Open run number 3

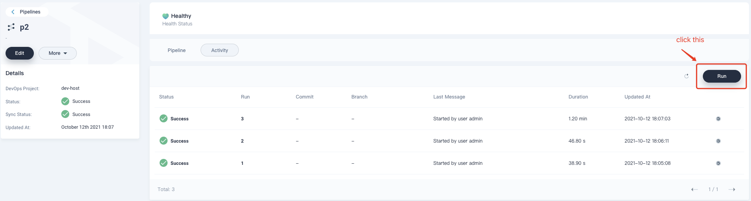[x=242, y=119]
